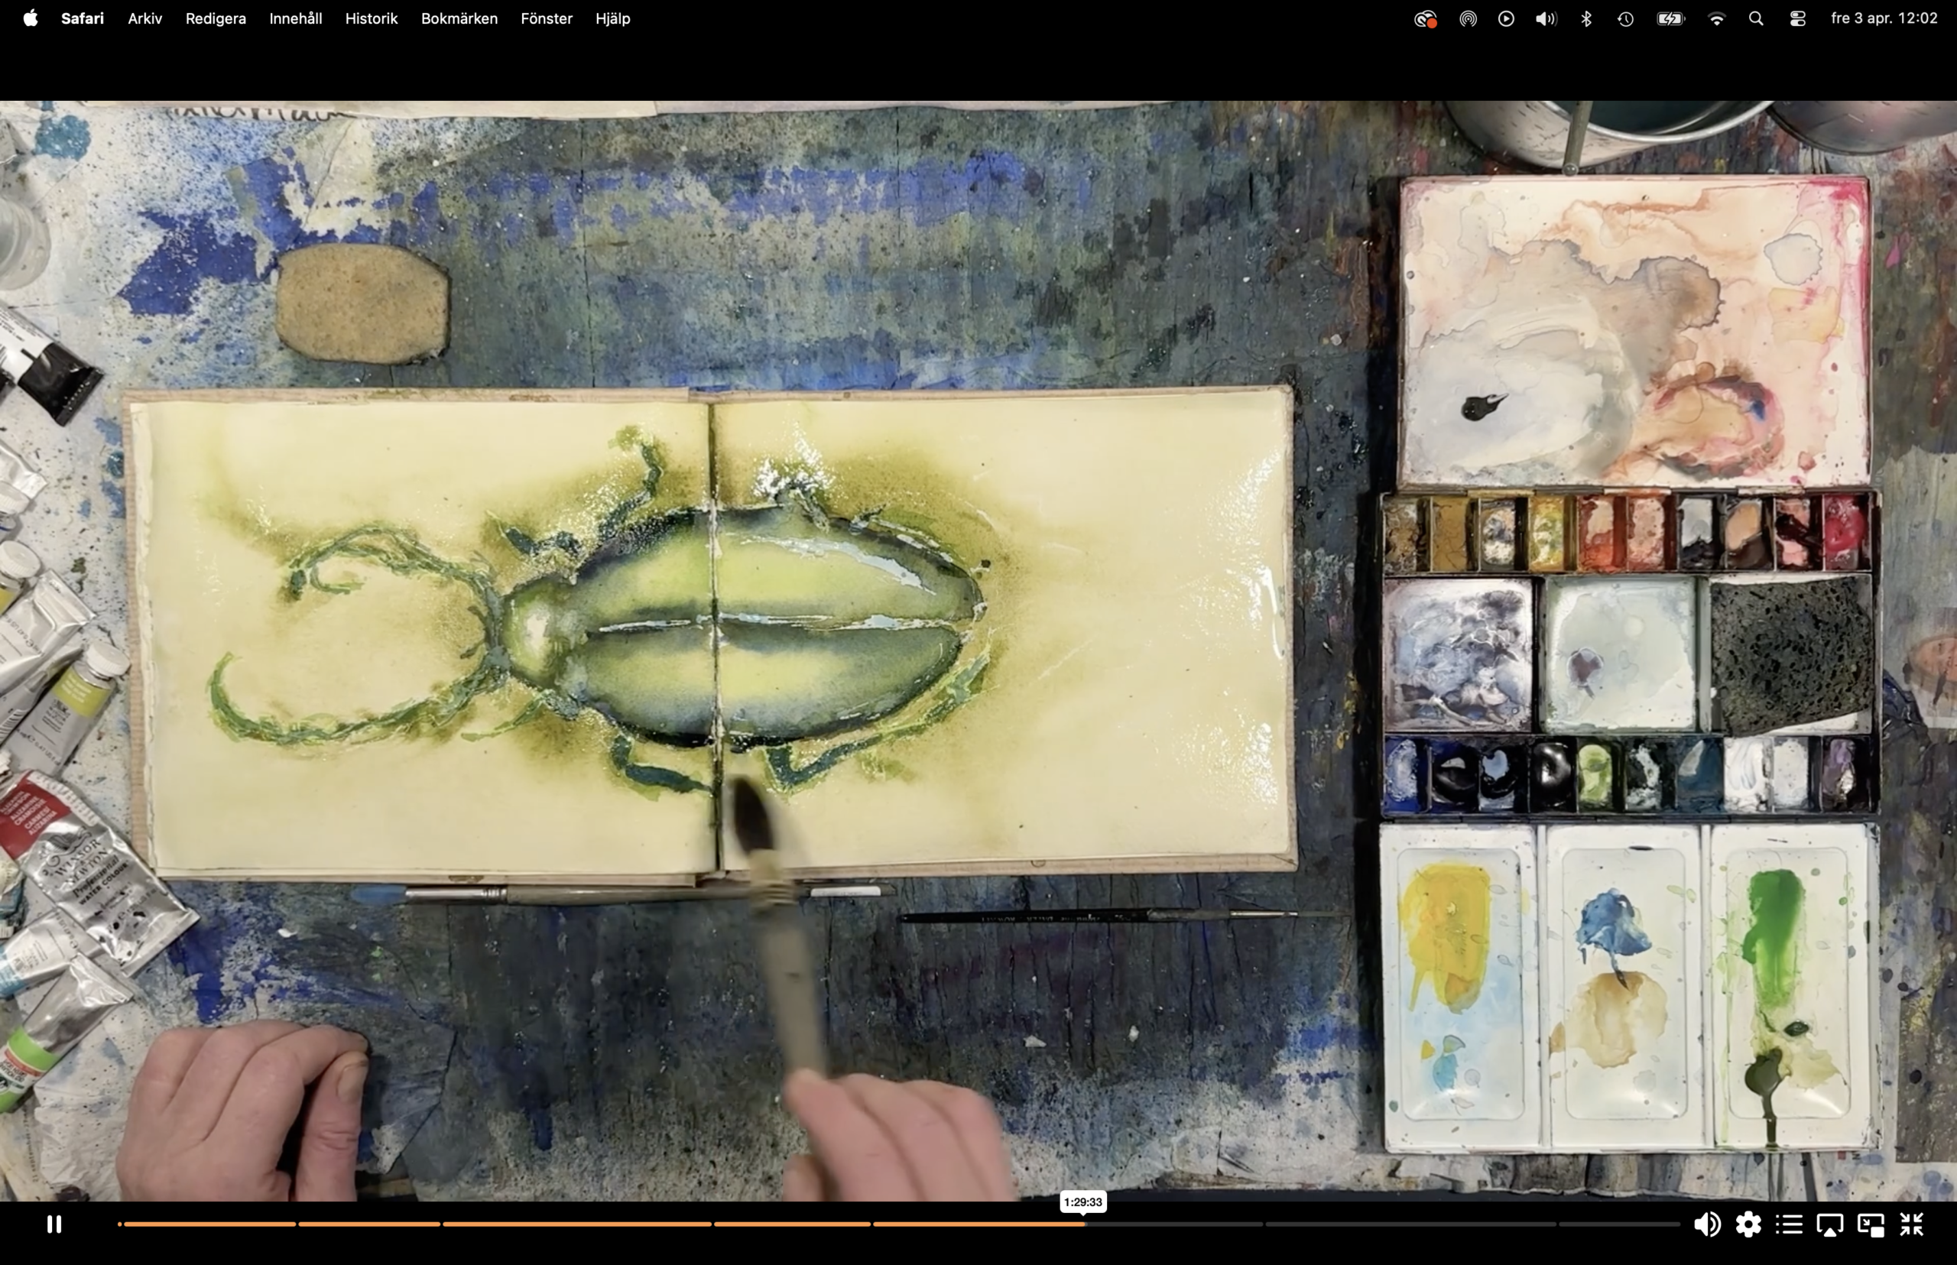Open video player settings gear
Screen dimensions: 1957x1265
pyautogui.click(x=1748, y=1224)
